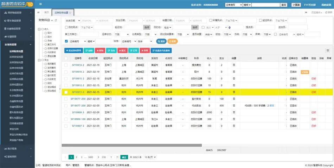Open the 是否结算 dropdown
334x168 pixels.
(208, 34)
